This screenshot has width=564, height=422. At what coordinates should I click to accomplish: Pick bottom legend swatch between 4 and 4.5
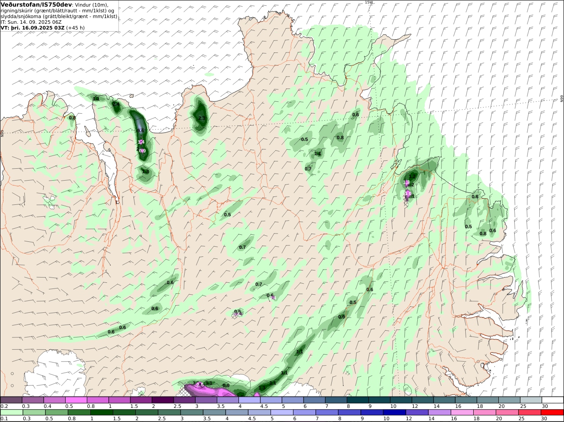(237, 413)
